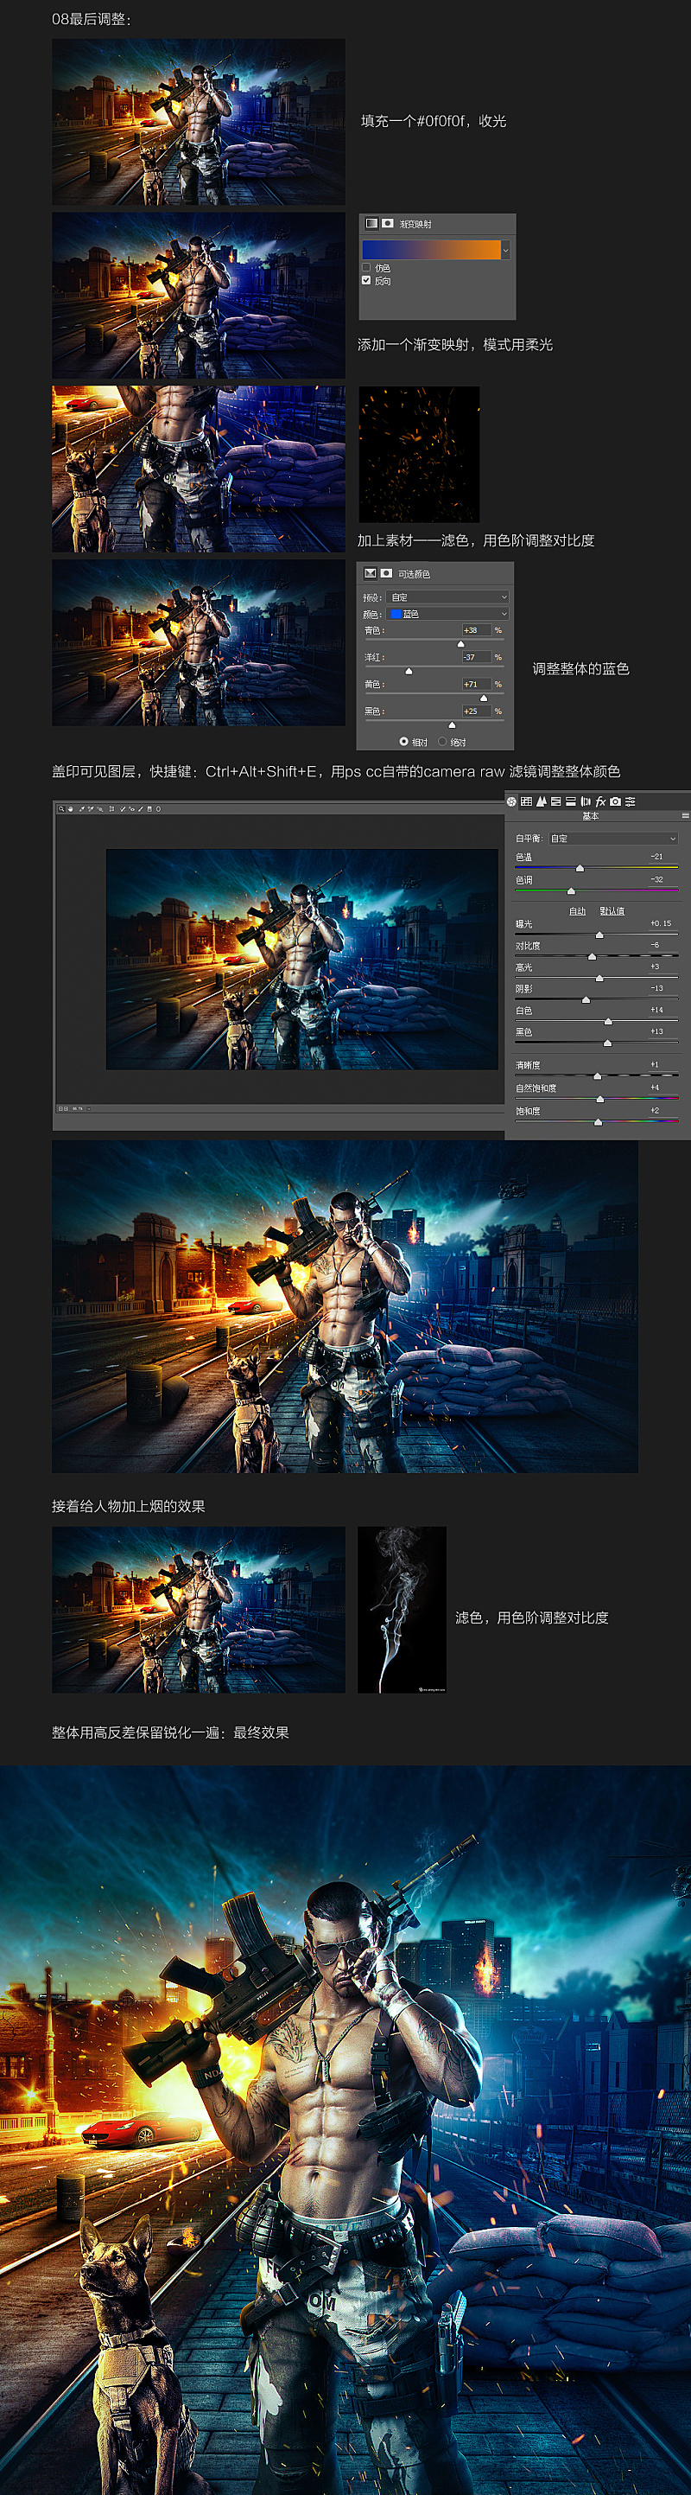Click the 高光 highlights slider handle
Viewport: 691px width, 2495px height.
(x=599, y=979)
